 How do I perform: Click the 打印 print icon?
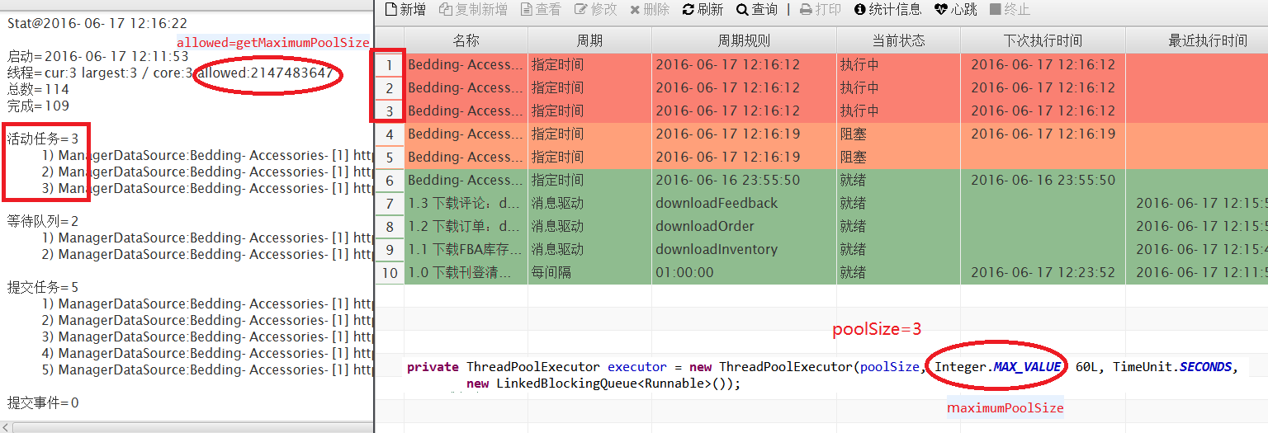click(806, 10)
